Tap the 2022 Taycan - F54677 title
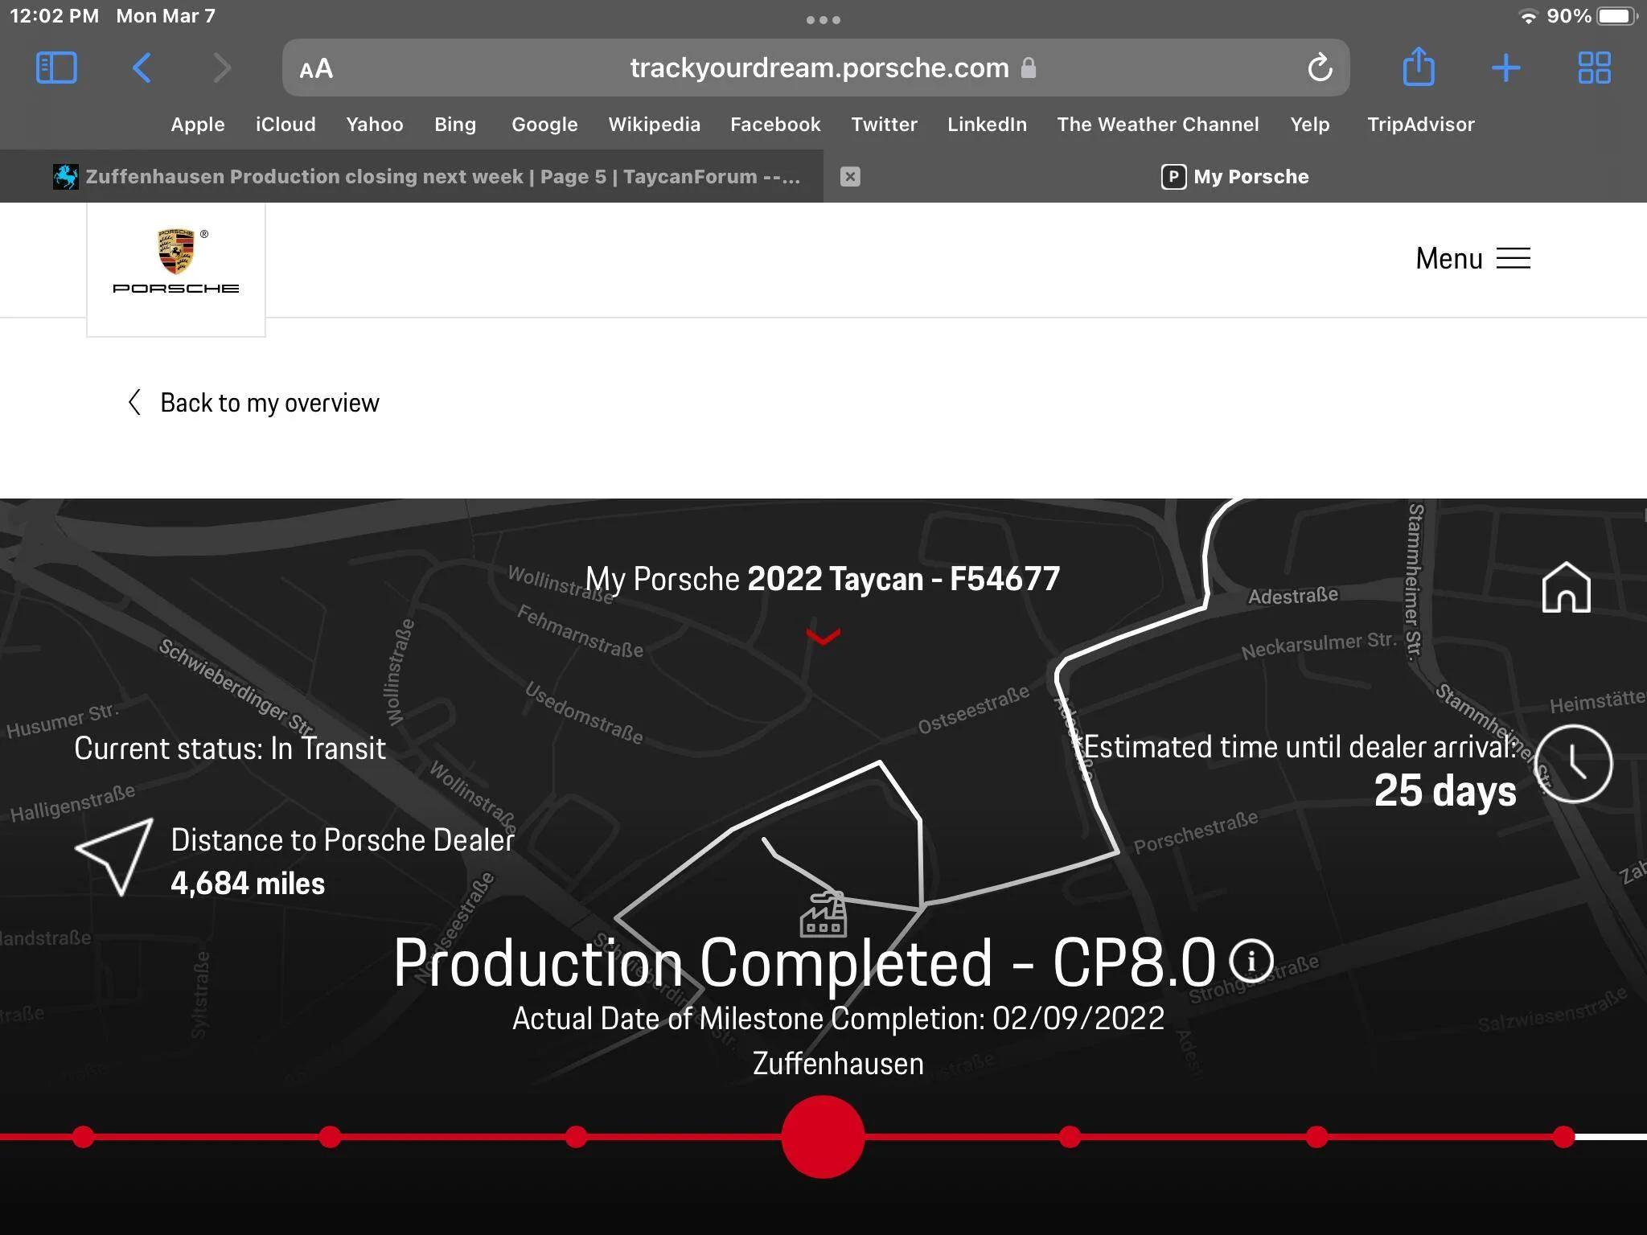This screenshot has width=1647, height=1235. (x=903, y=579)
